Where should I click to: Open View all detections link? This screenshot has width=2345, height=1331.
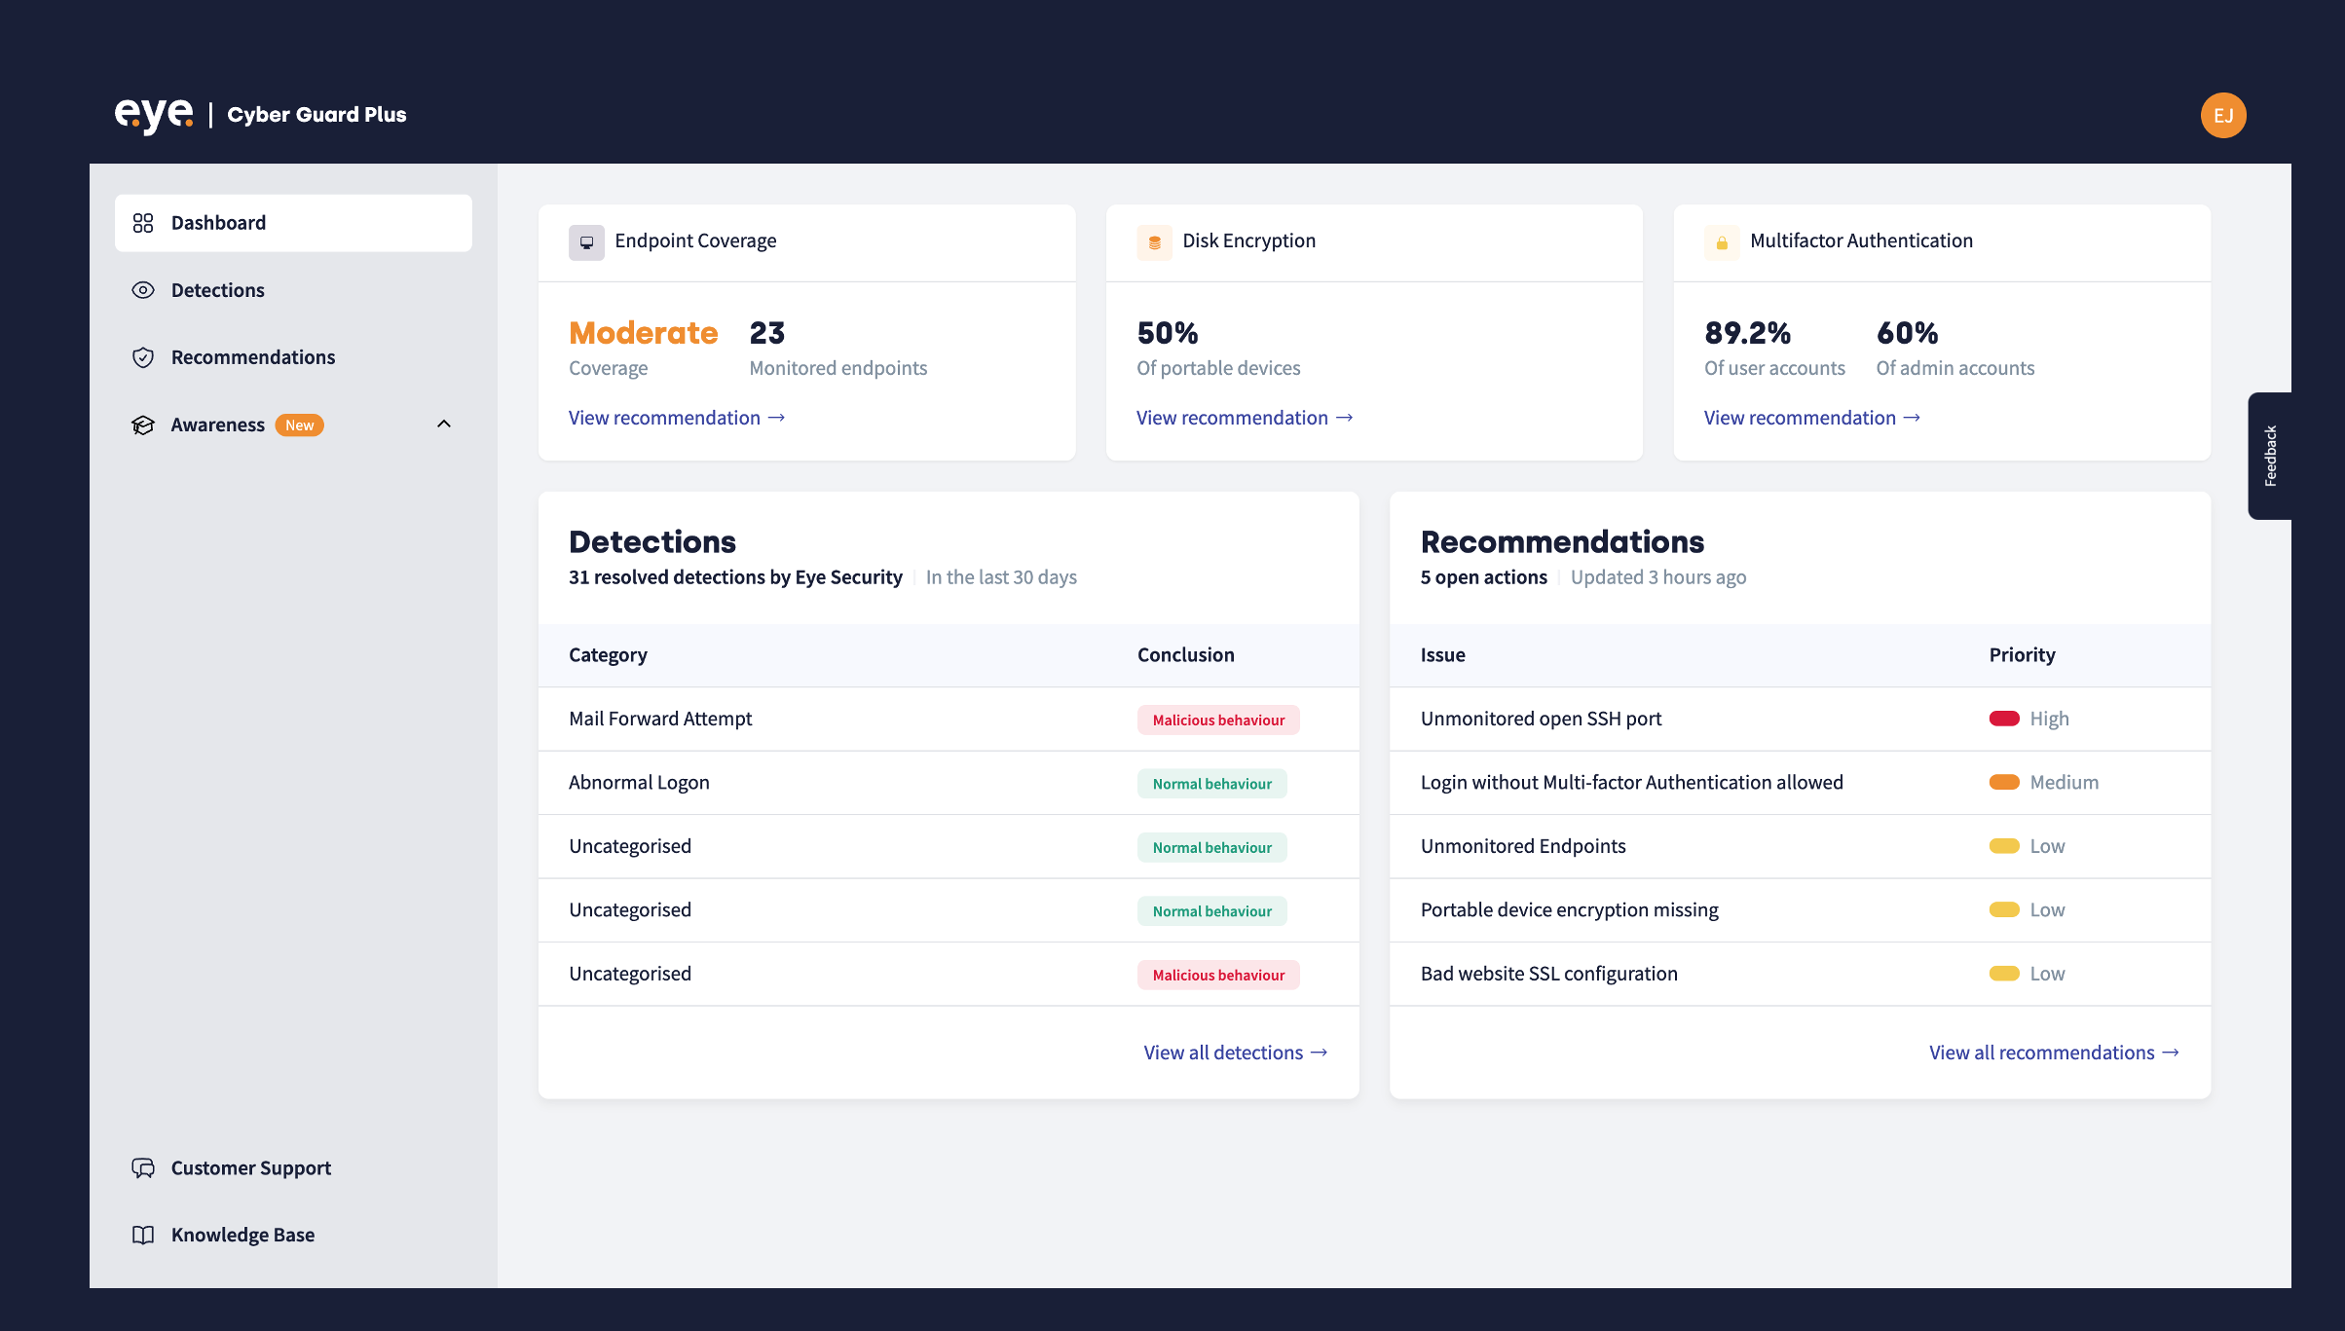1235,1053
